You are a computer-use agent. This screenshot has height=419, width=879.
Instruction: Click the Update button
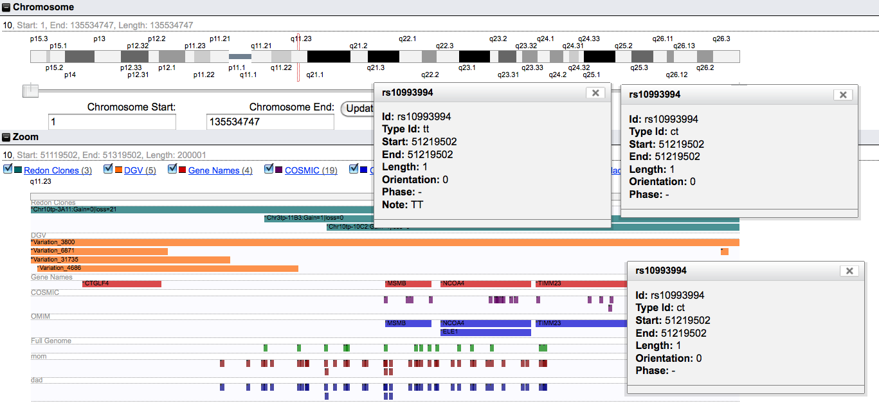click(x=357, y=109)
